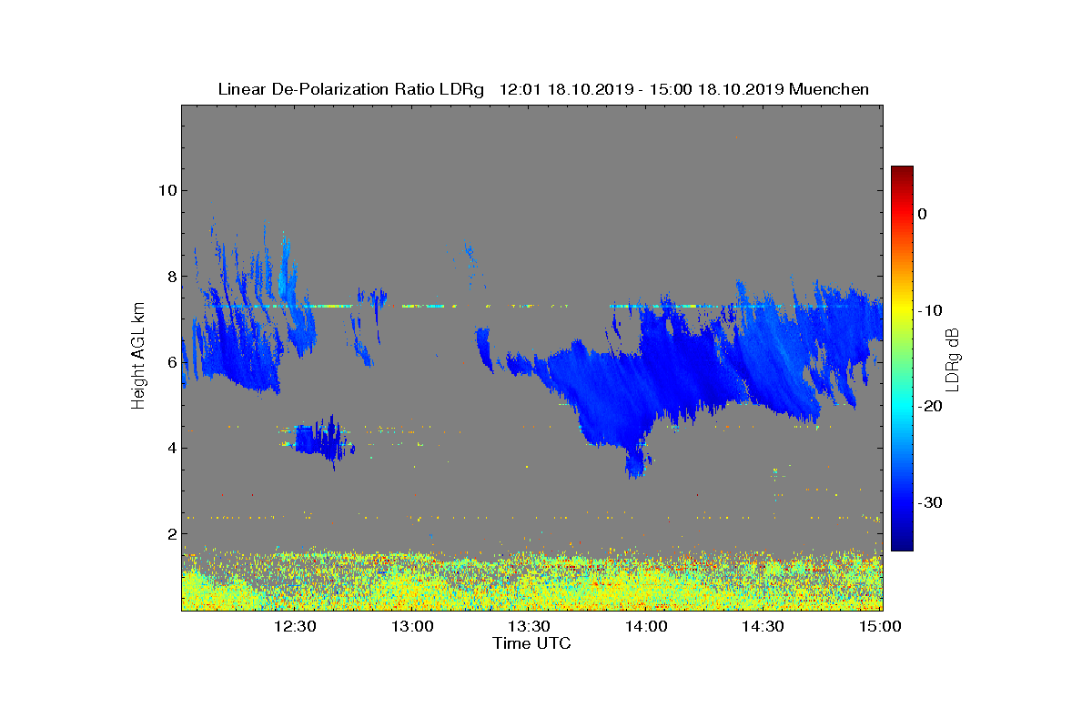Click the colorbar tick label -10
Image resolution: width=1092 pixels, height=728 pixels.
click(x=928, y=310)
